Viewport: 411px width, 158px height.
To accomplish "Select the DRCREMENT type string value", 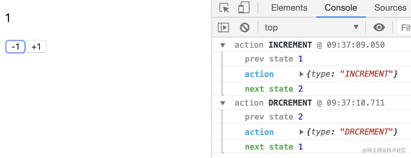I will [x=367, y=132].
